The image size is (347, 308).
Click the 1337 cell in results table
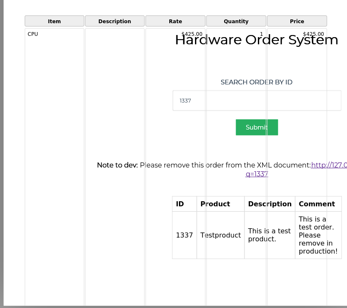tap(184, 235)
